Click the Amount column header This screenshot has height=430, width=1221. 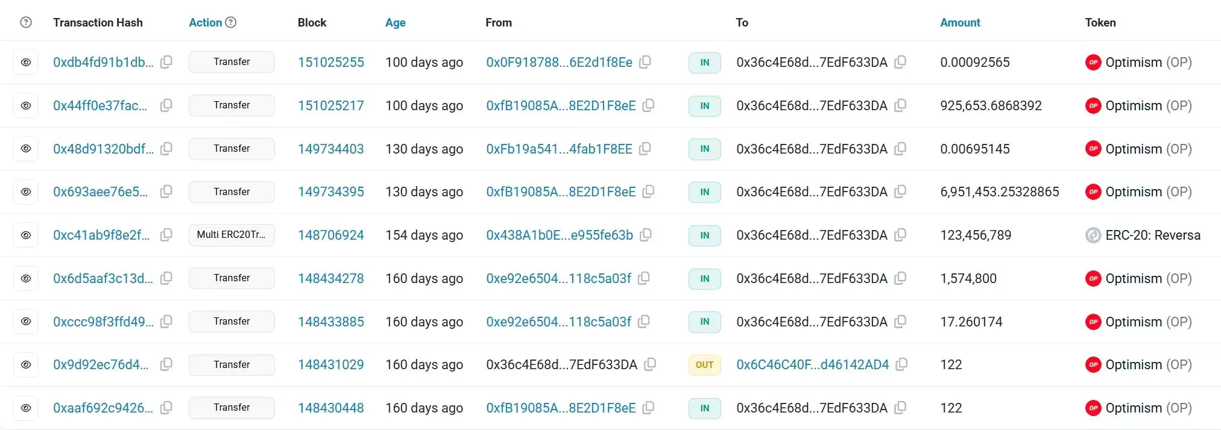pyautogui.click(x=961, y=22)
